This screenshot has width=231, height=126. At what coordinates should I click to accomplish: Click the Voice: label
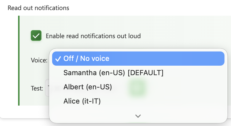click(x=39, y=60)
